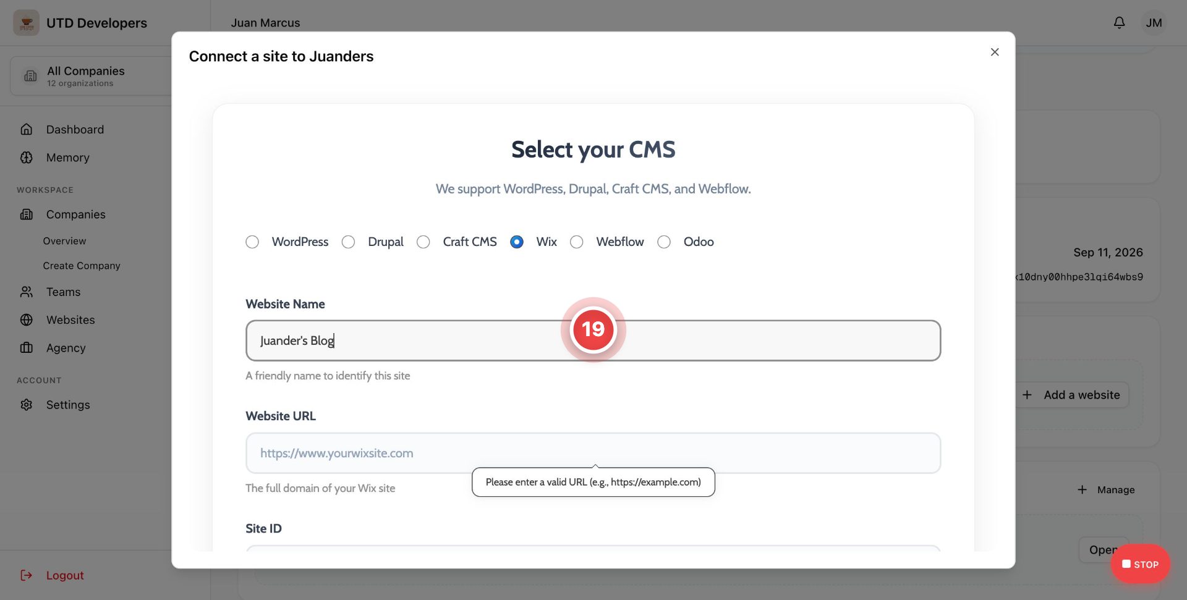Click the UTD Developers title text
1187x600 pixels.
[x=96, y=23]
